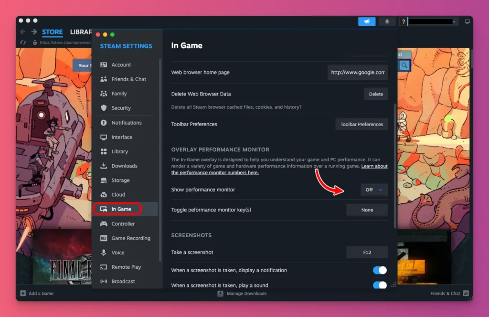Click the Security shield icon
The height and width of the screenshot is (317, 489).
(x=104, y=108)
